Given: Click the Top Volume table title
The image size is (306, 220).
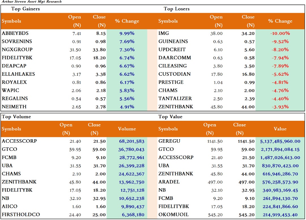Looking at the screenshot, I should (16, 117).
